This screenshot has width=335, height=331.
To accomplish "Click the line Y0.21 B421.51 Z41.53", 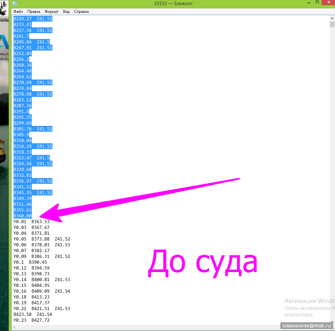I will tap(42, 308).
